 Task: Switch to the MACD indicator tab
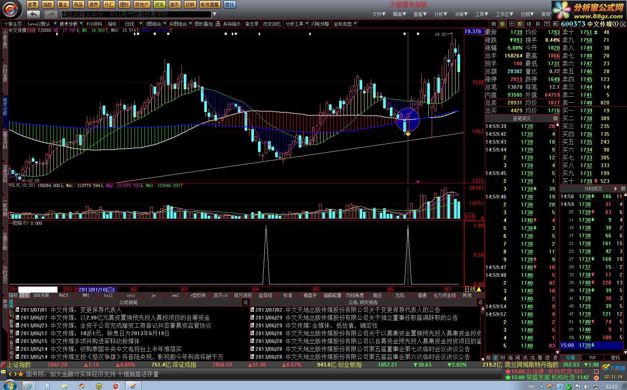pyautogui.click(x=63, y=295)
